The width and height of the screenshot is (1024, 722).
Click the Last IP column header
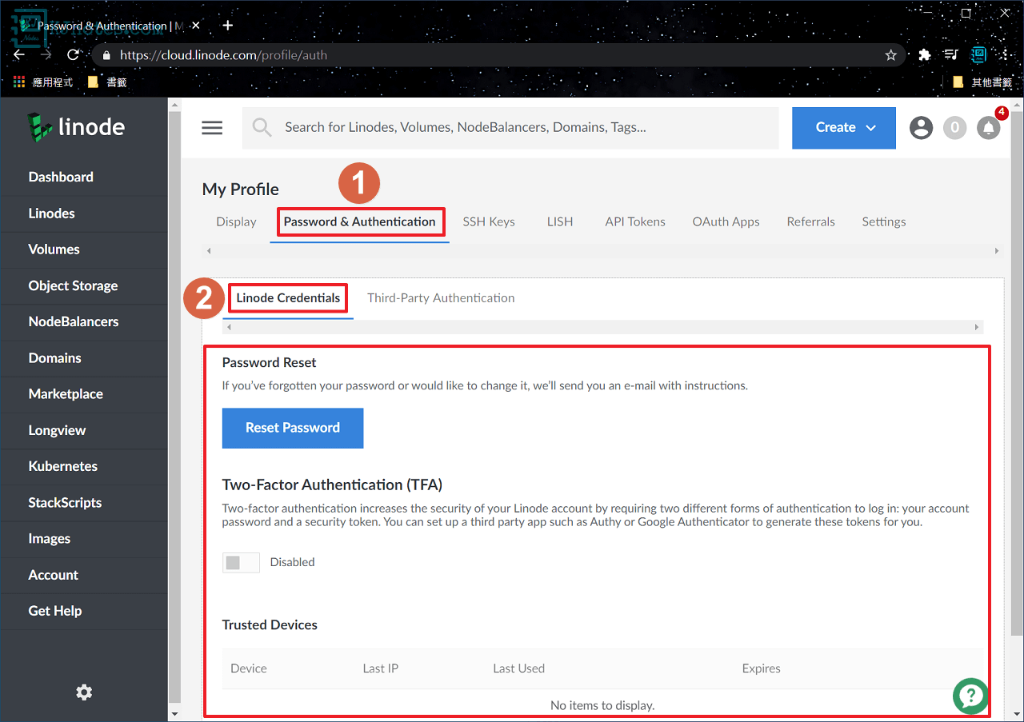click(x=381, y=668)
